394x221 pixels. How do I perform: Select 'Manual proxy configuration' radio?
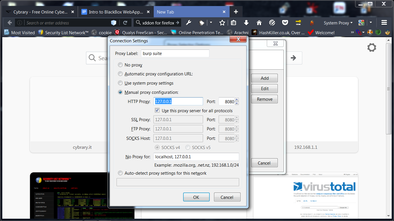120,92
